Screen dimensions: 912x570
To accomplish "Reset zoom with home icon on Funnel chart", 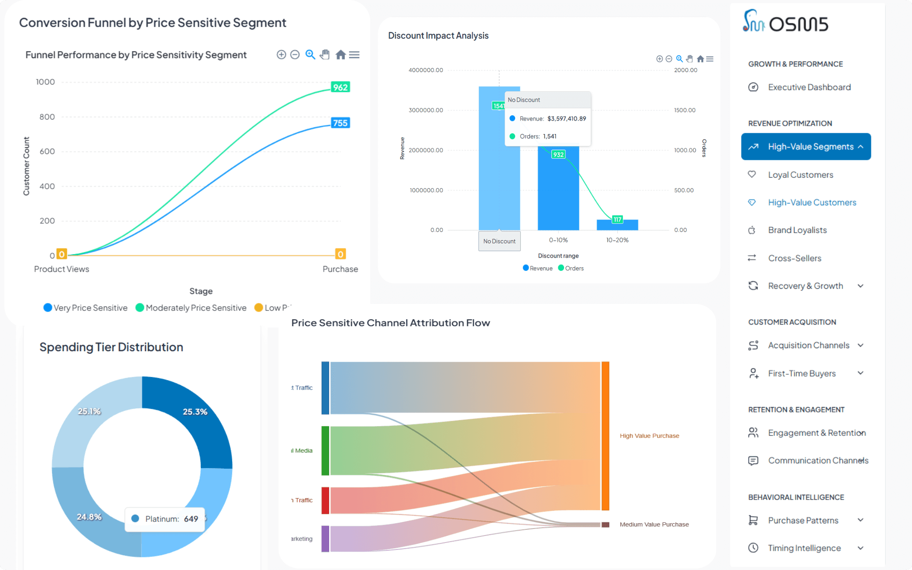I will 341,55.
